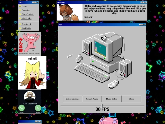
Task: Minimize the Links window
Action: click(x=33, y=2)
